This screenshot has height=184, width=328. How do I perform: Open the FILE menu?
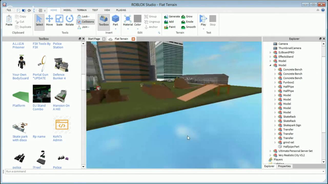(9, 10)
